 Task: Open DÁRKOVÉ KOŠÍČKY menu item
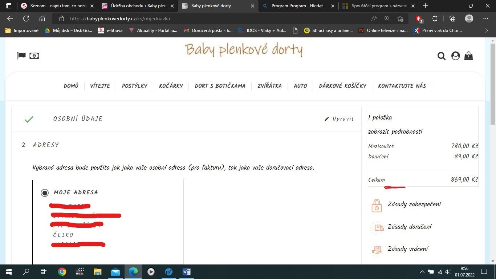pyautogui.click(x=342, y=86)
